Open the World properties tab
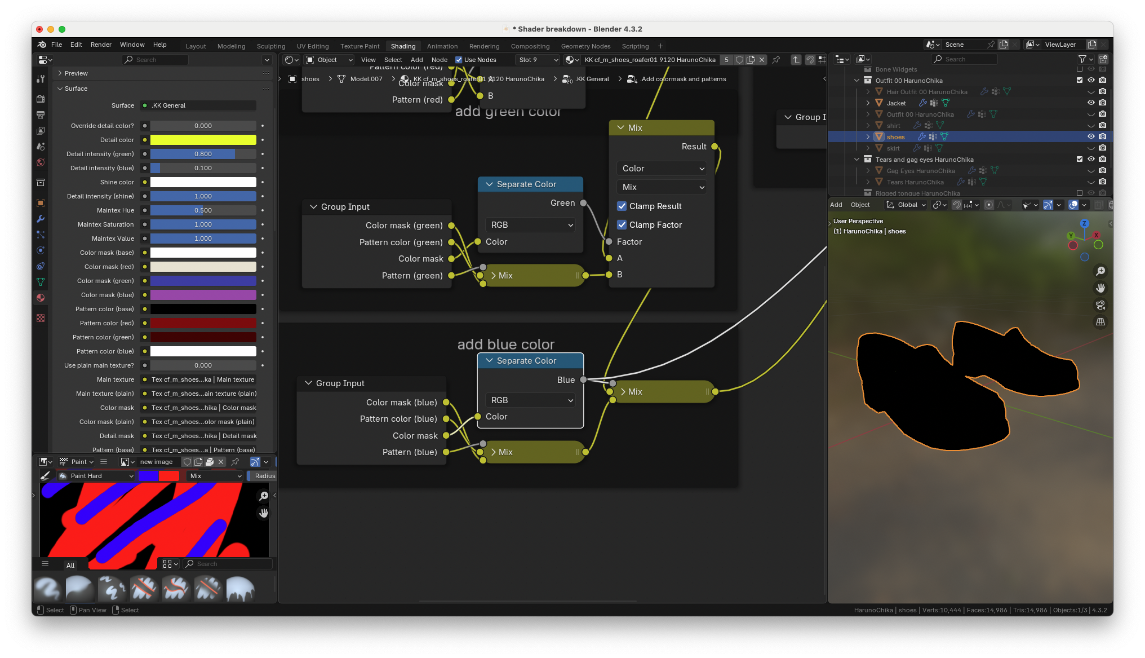Image resolution: width=1145 pixels, height=658 pixels. 41,162
